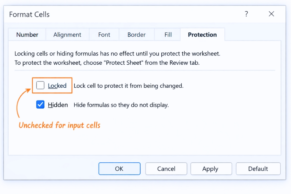The image size is (291, 194).
Task: Click the blue checkmark inside Hidden box
Action: pyautogui.click(x=40, y=104)
